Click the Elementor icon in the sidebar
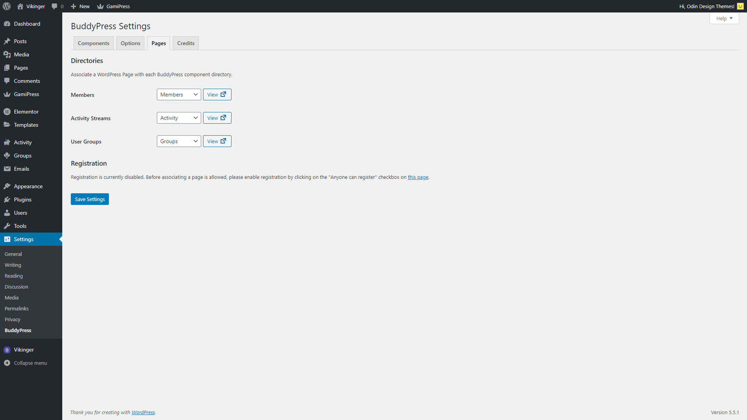The width and height of the screenshot is (747, 420). [x=7, y=112]
